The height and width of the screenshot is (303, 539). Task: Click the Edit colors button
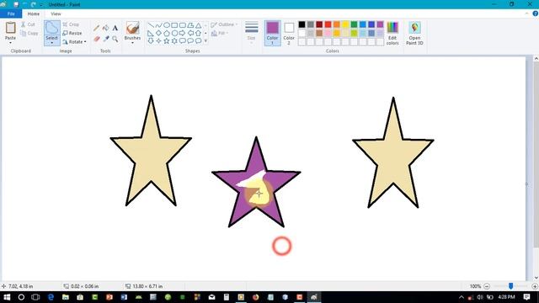pyautogui.click(x=392, y=34)
